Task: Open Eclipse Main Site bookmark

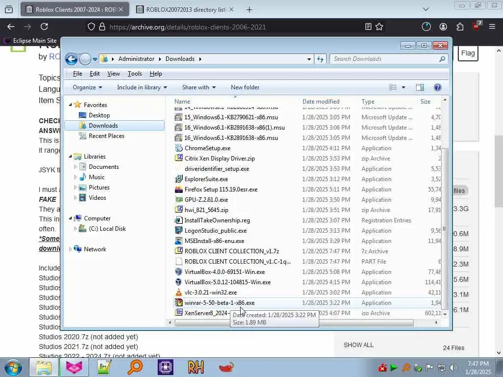Action: pos(30,41)
